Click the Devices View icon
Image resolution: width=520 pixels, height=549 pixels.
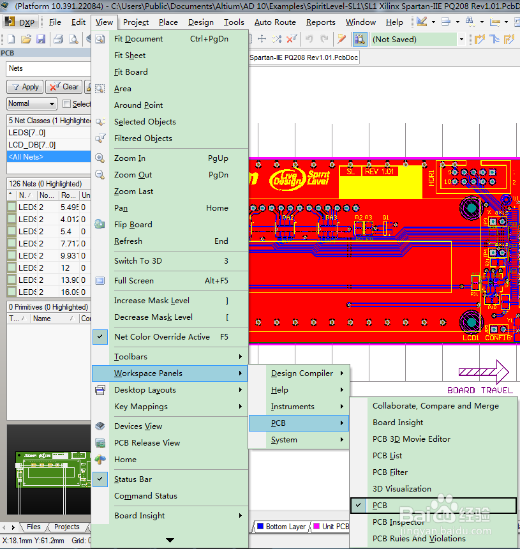pyautogui.click(x=100, y=426)
